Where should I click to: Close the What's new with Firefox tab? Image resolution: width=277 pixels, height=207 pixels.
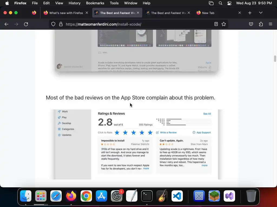(87, 13)
